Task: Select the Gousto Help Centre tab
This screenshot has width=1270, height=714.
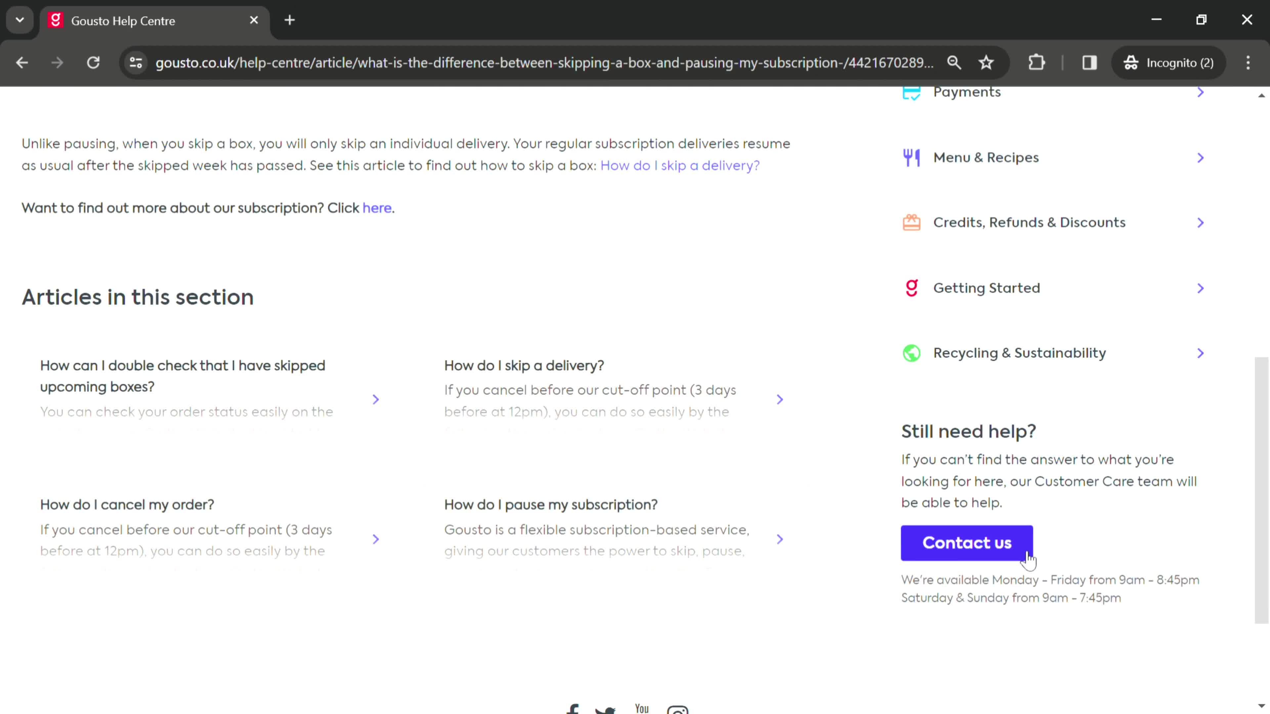Action: (154, 21)
